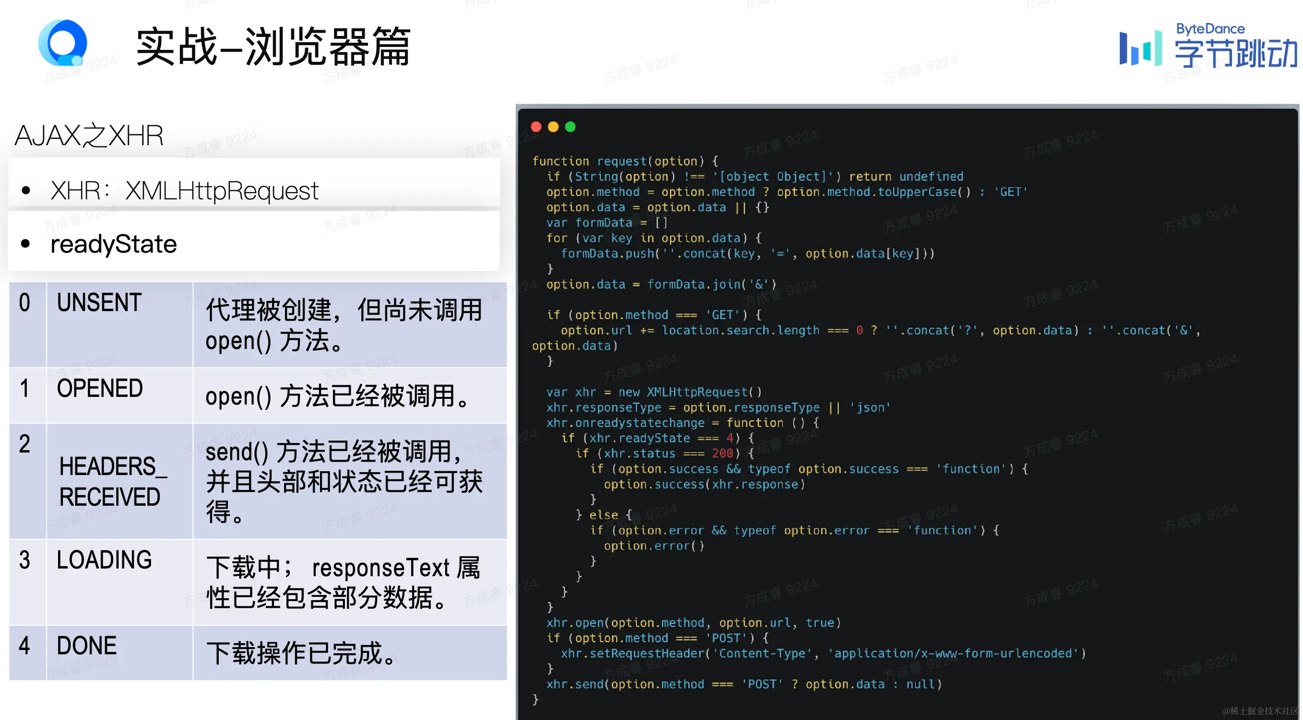Click the bullet before readyState
Screen dimensions: 1303x720
pos(26,244)
